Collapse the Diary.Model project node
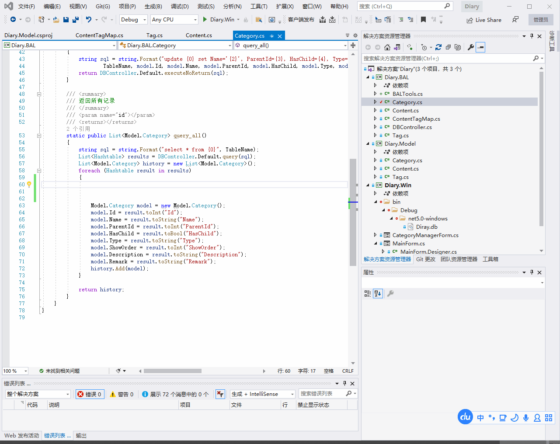Viewport: 560px width, 444px height. pyautogui.click(x=368, y=143)
